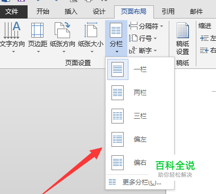Image resolution: width=216 pixels, height=194 pixels.
Task: Open the 设计 ribbon tab
Action: tap(99, 12)
